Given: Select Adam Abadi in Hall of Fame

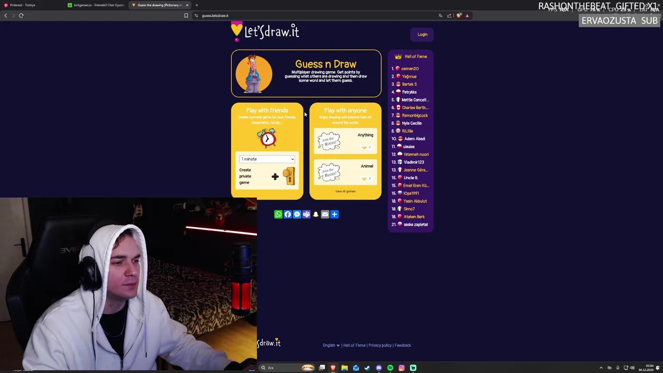Looking at the screenshot, I should (x=414, y=138).
